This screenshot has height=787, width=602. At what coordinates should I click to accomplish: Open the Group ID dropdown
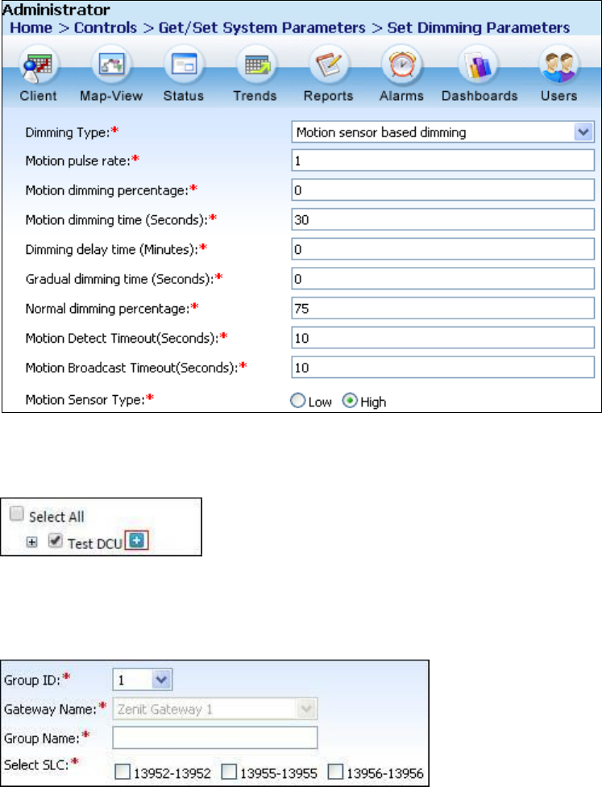[143, 680]
